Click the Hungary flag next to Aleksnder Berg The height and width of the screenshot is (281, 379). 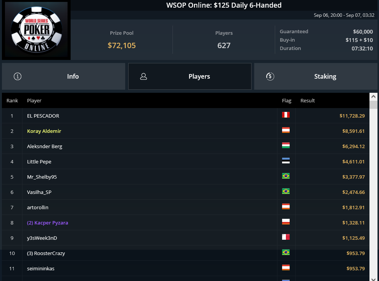click(286, 145)
